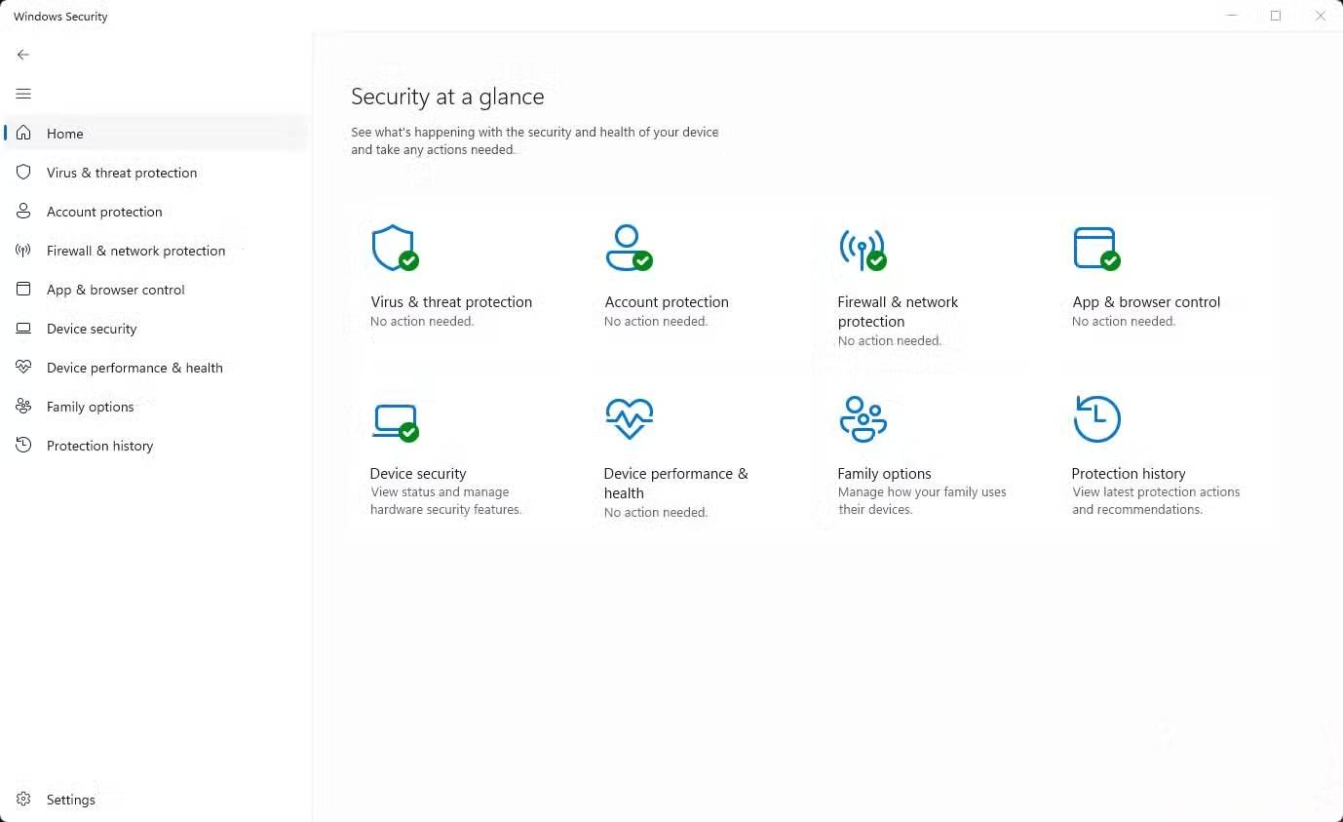Click 'View status and manage hardware security features.' text
This screenshot has height=822, width=1343.
(x=446, y=501)
